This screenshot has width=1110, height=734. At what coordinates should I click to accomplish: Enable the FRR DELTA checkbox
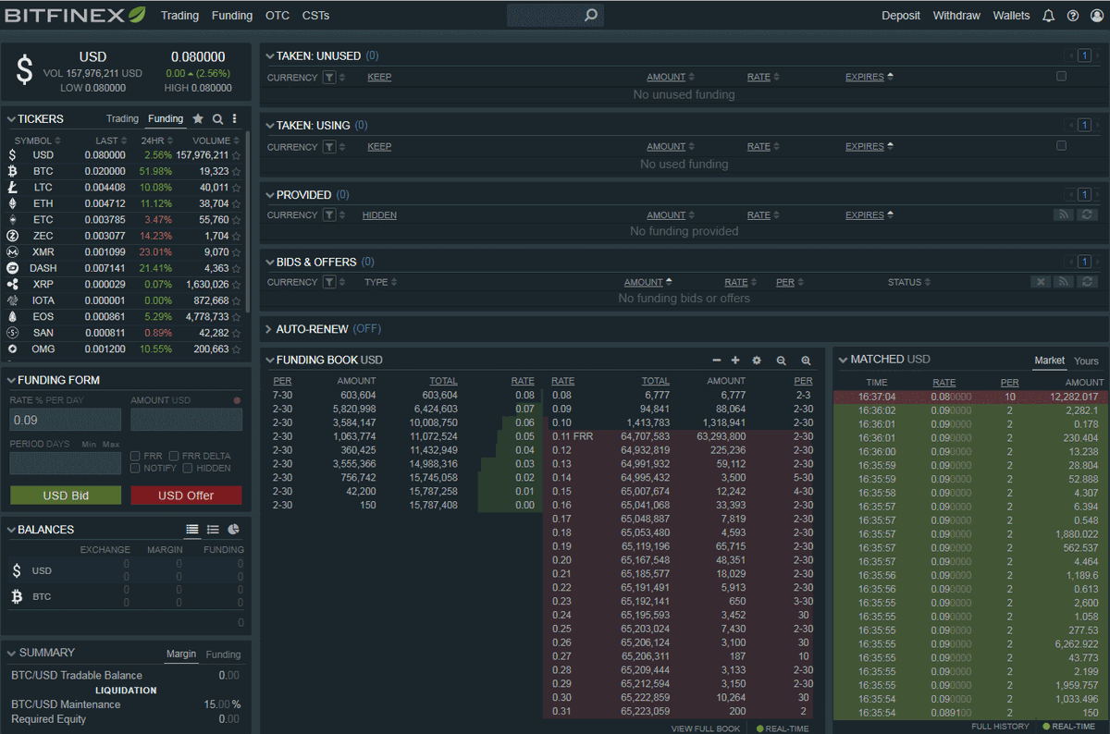pyautogui.click(x=174, y=456)
